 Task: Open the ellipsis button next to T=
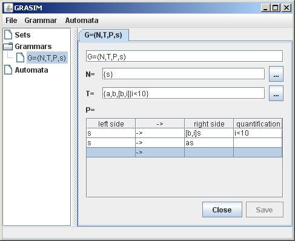pyautogui.click(x=276, y=93)
